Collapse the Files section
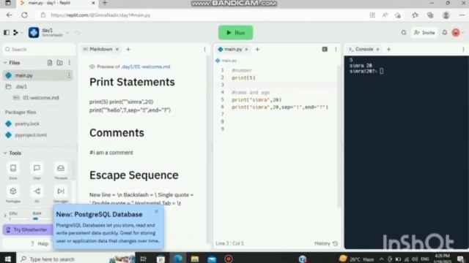The width and height of the screenshot is (469, 263). [5, 63]
